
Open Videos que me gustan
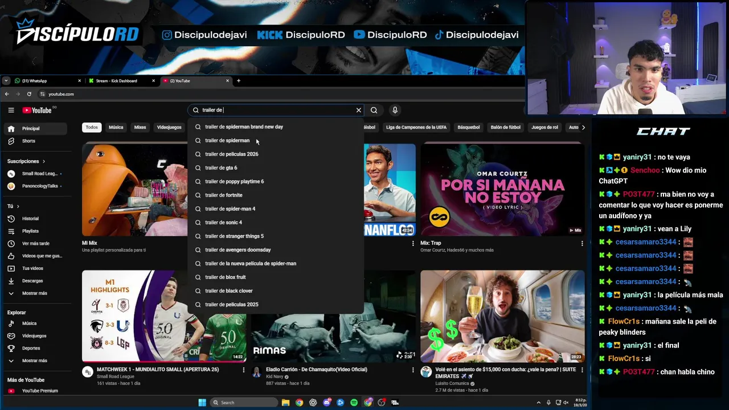[x=36, y=256]
